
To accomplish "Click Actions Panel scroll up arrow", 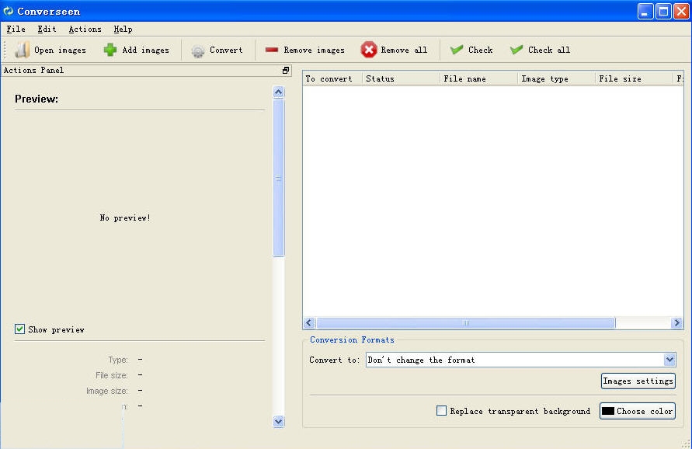I will 279,92.
